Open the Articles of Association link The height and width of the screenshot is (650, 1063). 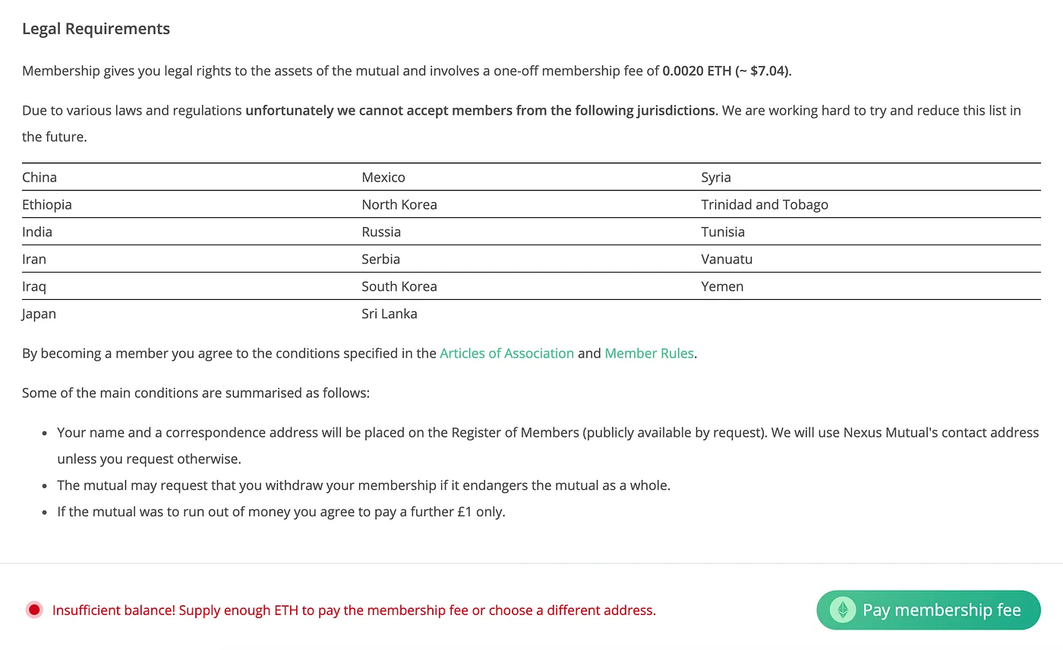(506, 353)
